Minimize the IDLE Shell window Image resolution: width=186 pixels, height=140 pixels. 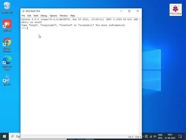[x=121, y=11]
